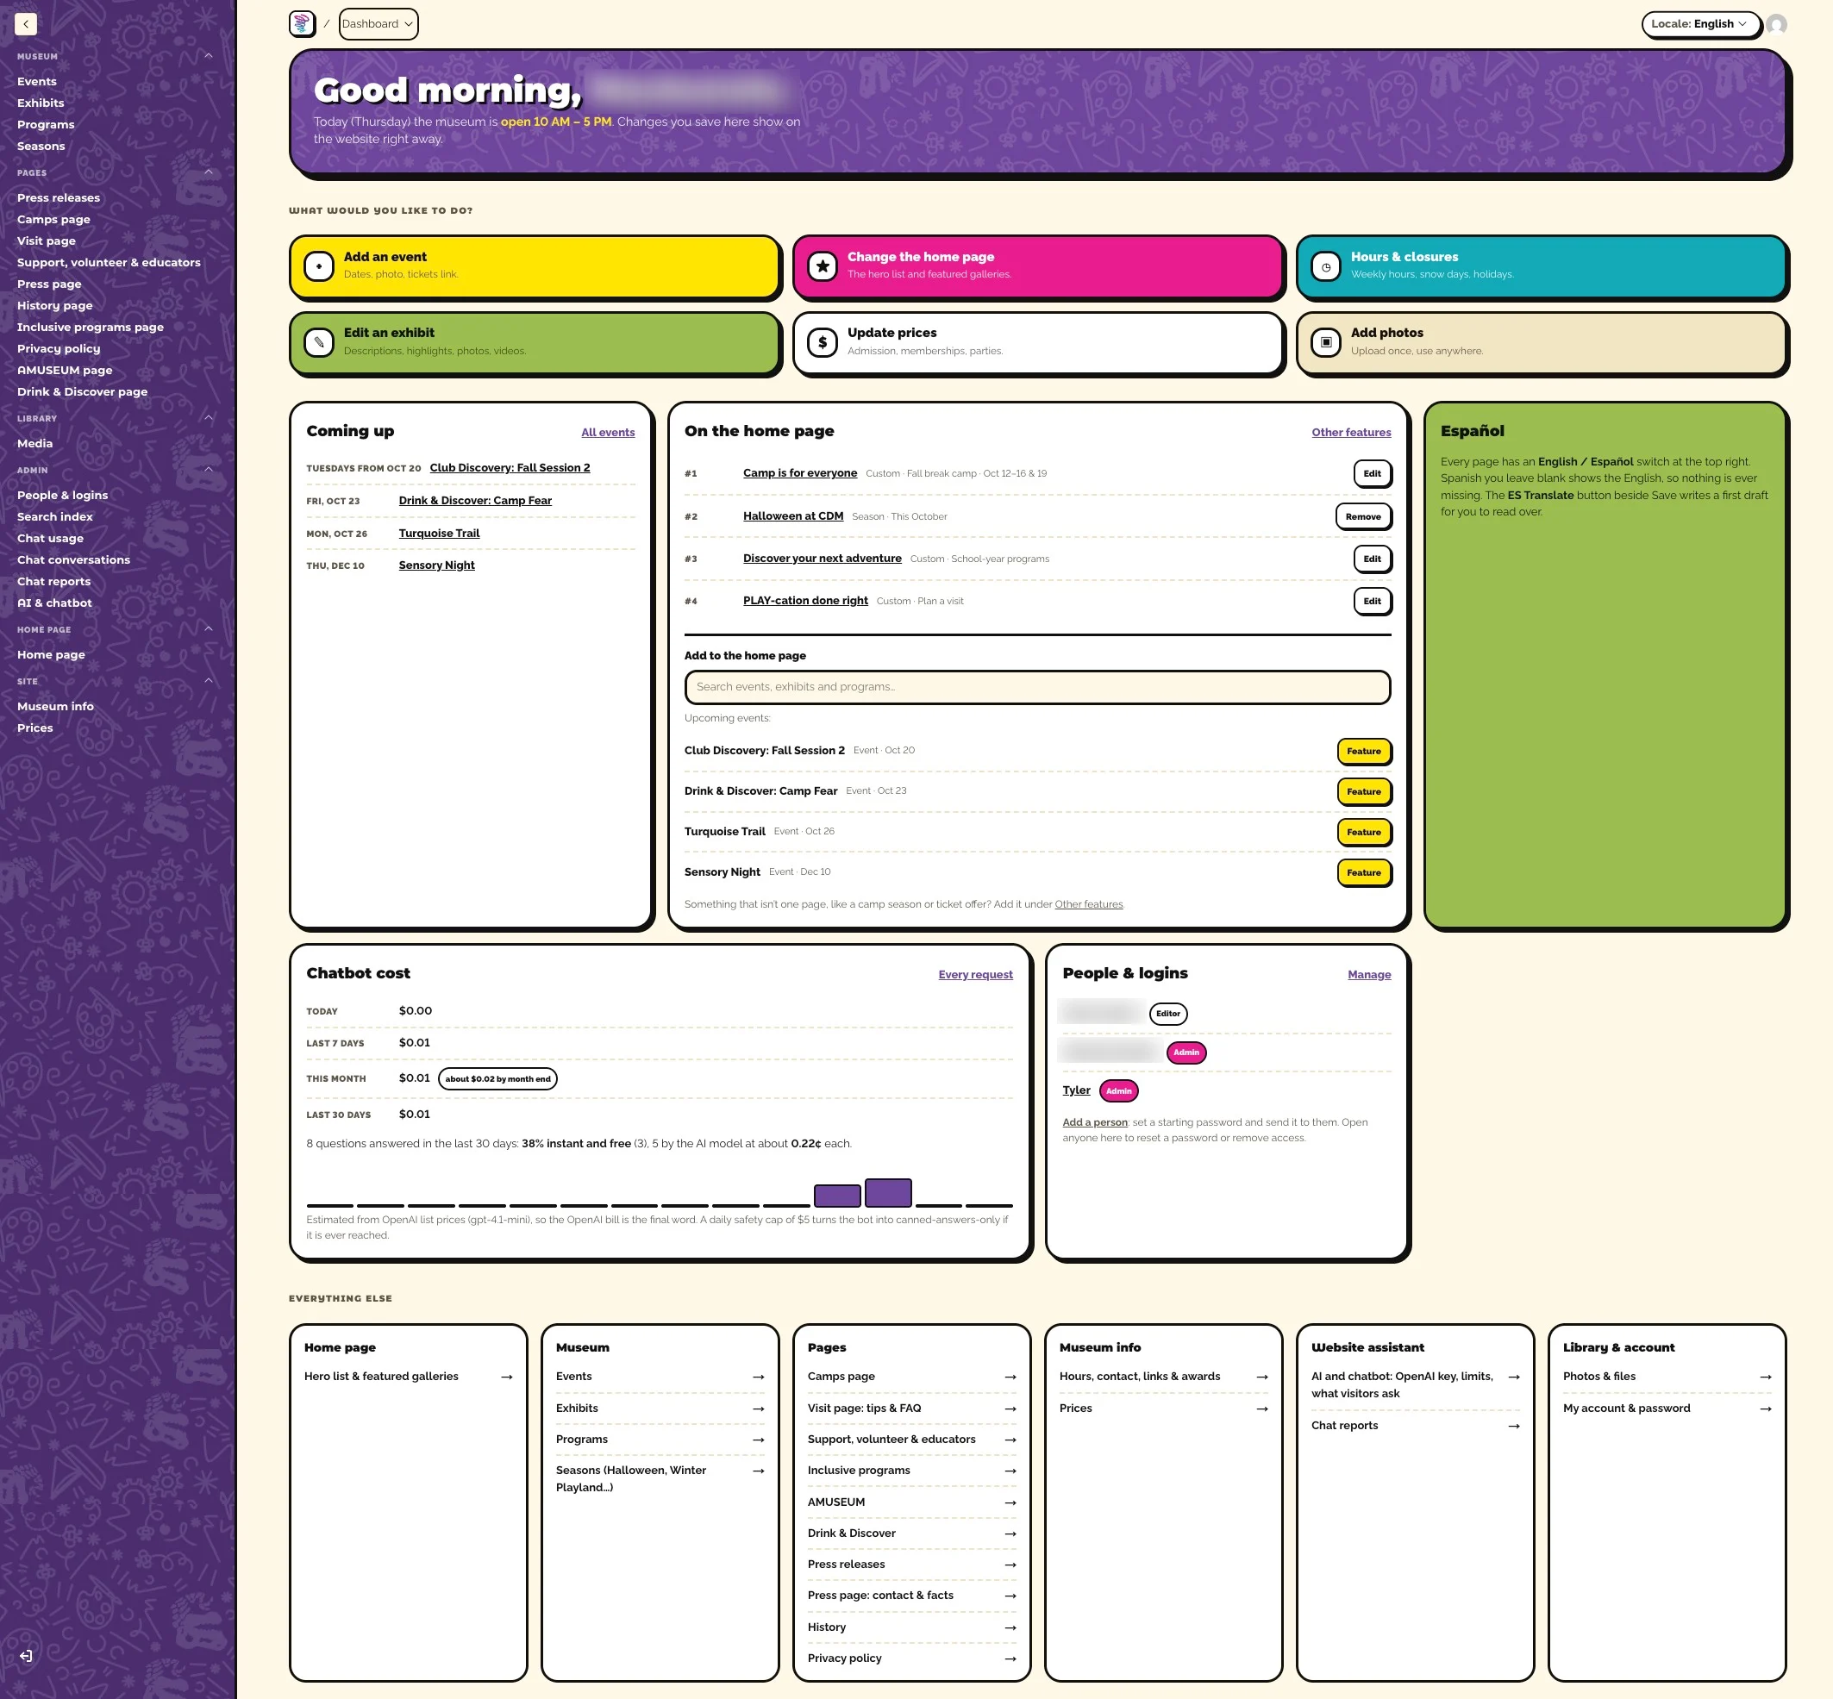Click the Manage link in People & logins
The width and height of the screenshot is (1833, 1699).
(1368, 975)
